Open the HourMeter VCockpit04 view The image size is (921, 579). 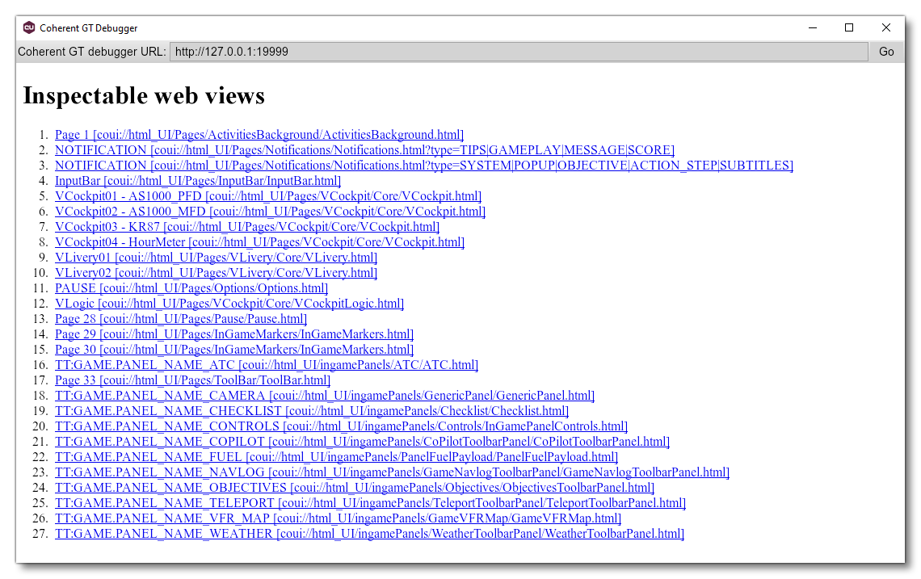[x=259, y=241]
